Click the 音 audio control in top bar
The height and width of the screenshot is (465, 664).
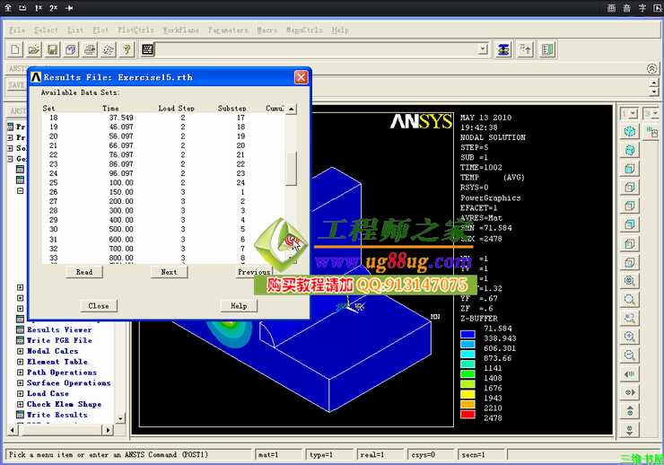click(626, 7)
